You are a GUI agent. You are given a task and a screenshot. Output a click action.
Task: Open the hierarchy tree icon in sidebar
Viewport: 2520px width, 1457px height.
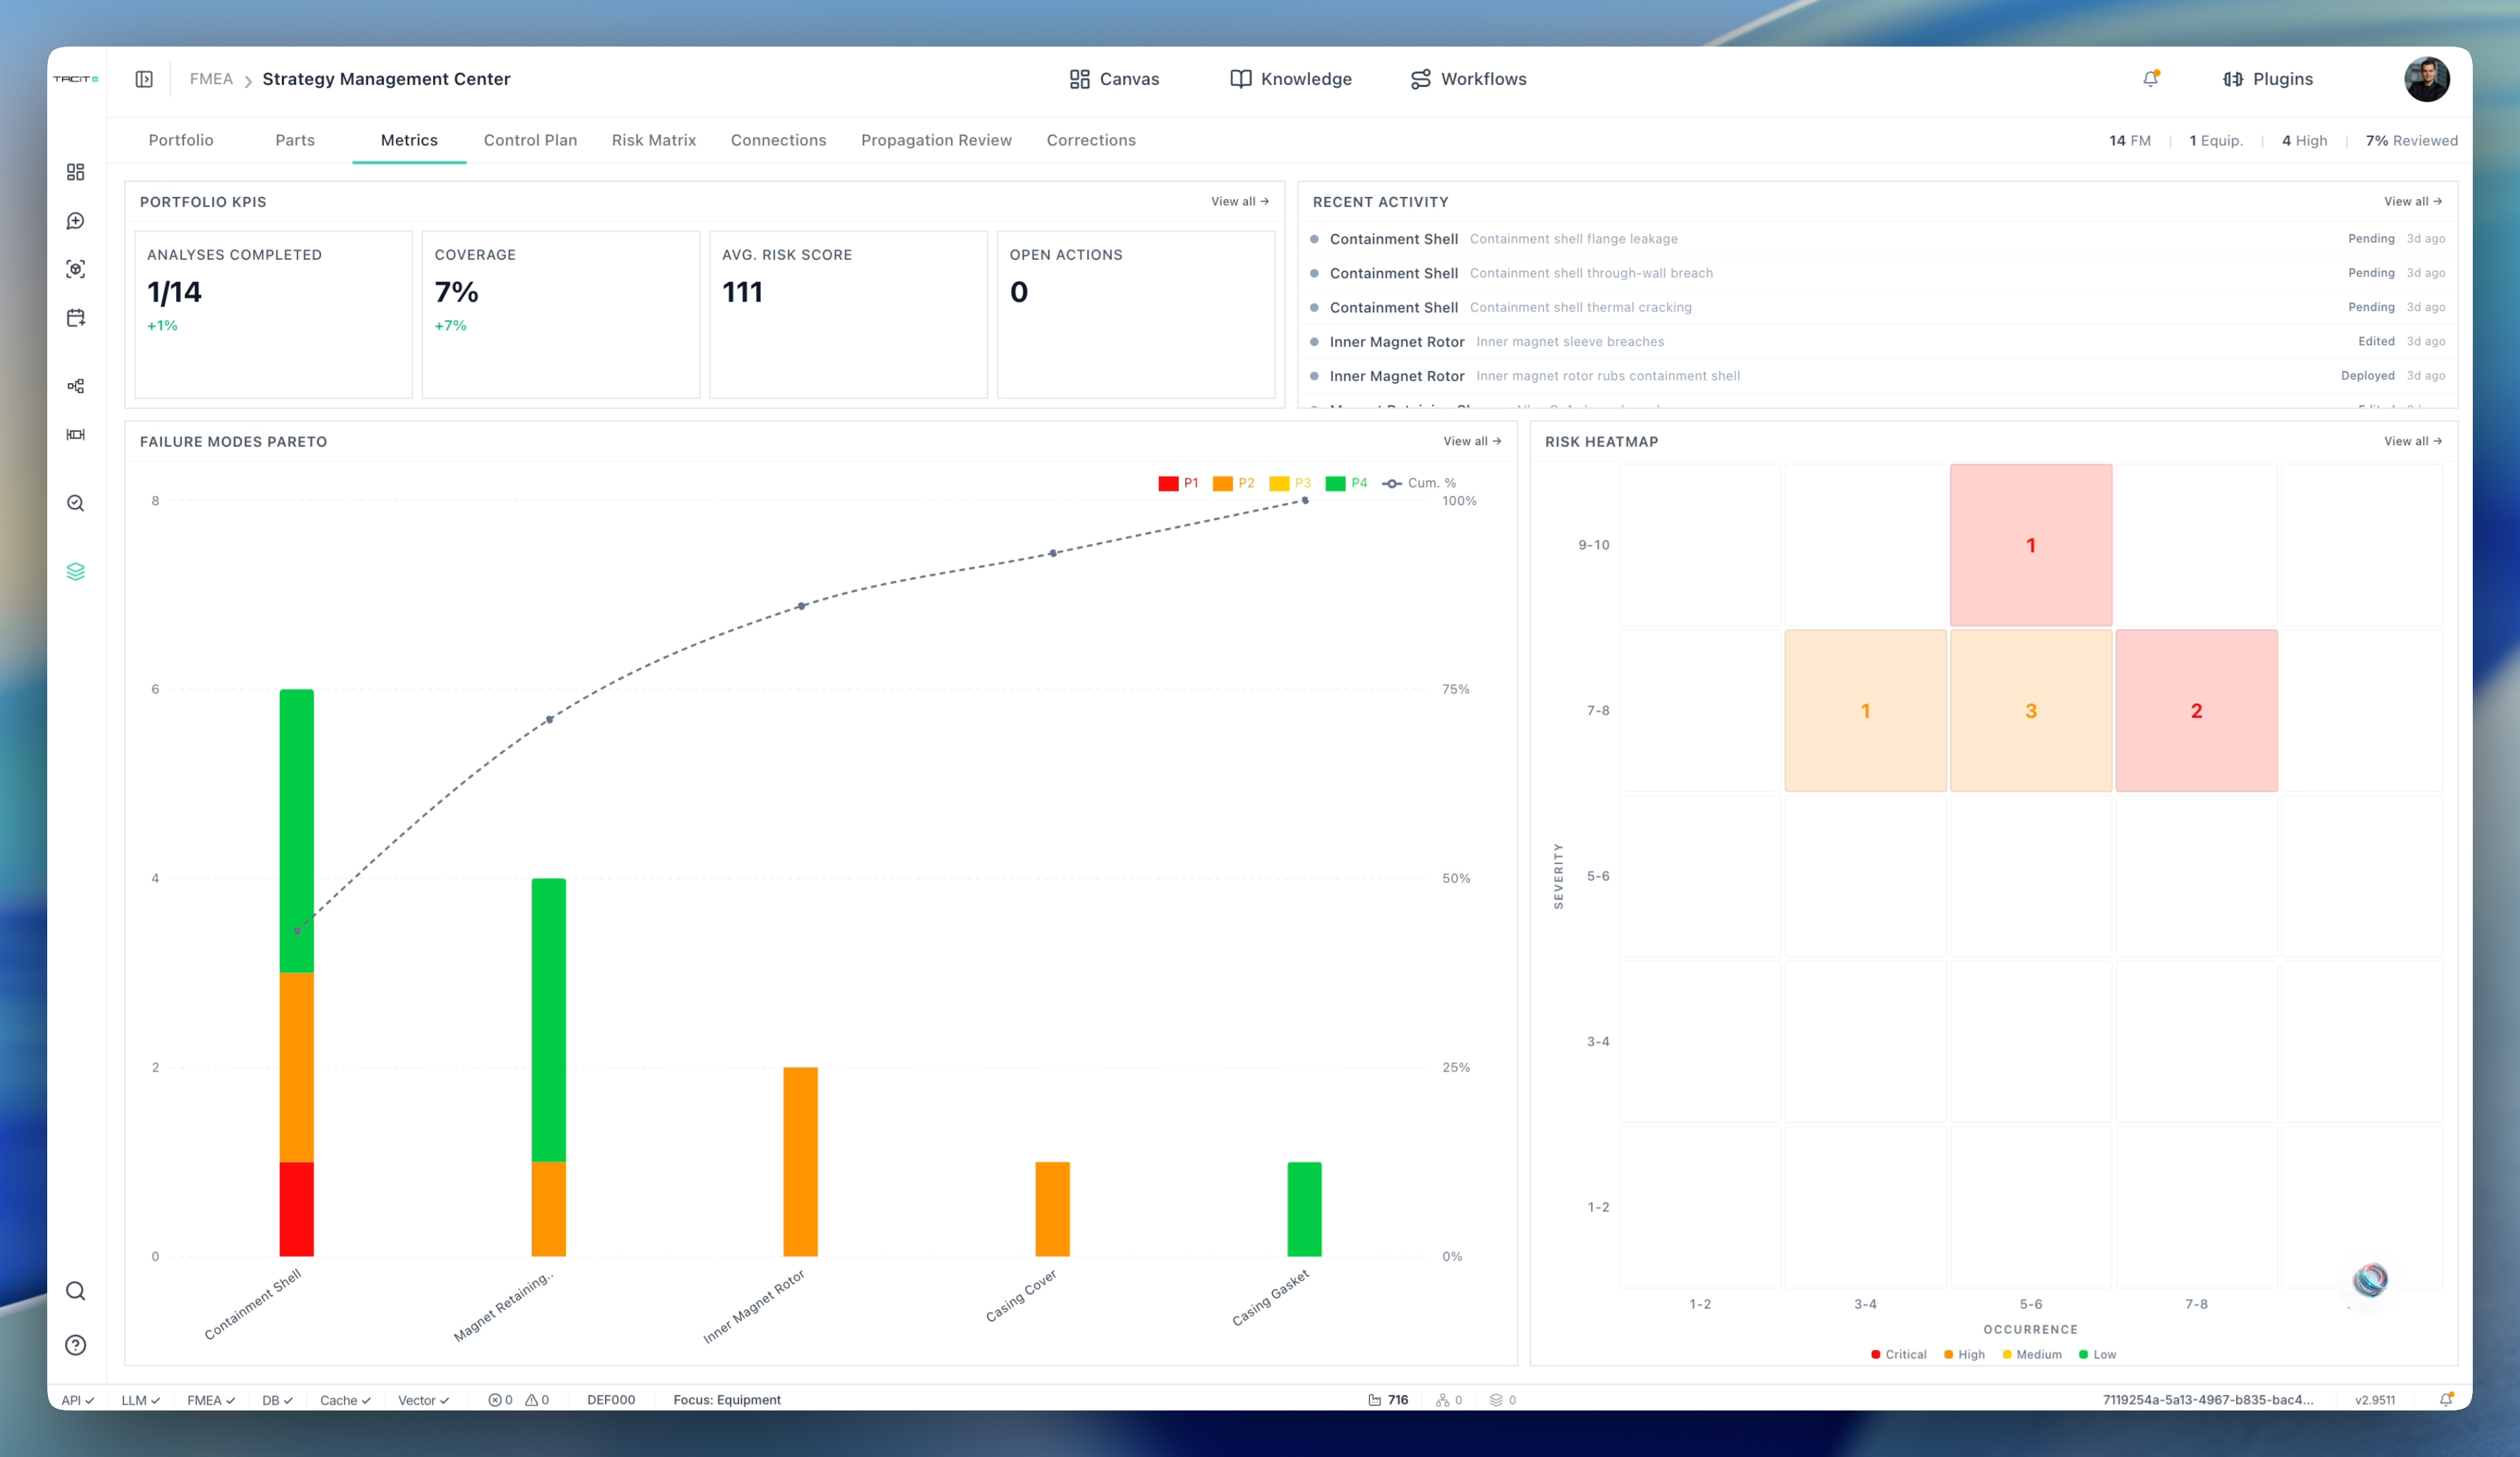75,386
